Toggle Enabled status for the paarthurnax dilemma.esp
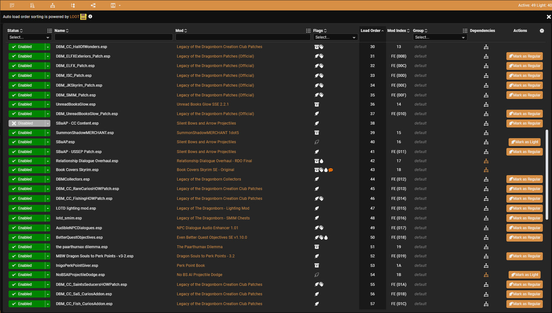The height and width of the screenshot is (313, 552). tap(26, 247)
